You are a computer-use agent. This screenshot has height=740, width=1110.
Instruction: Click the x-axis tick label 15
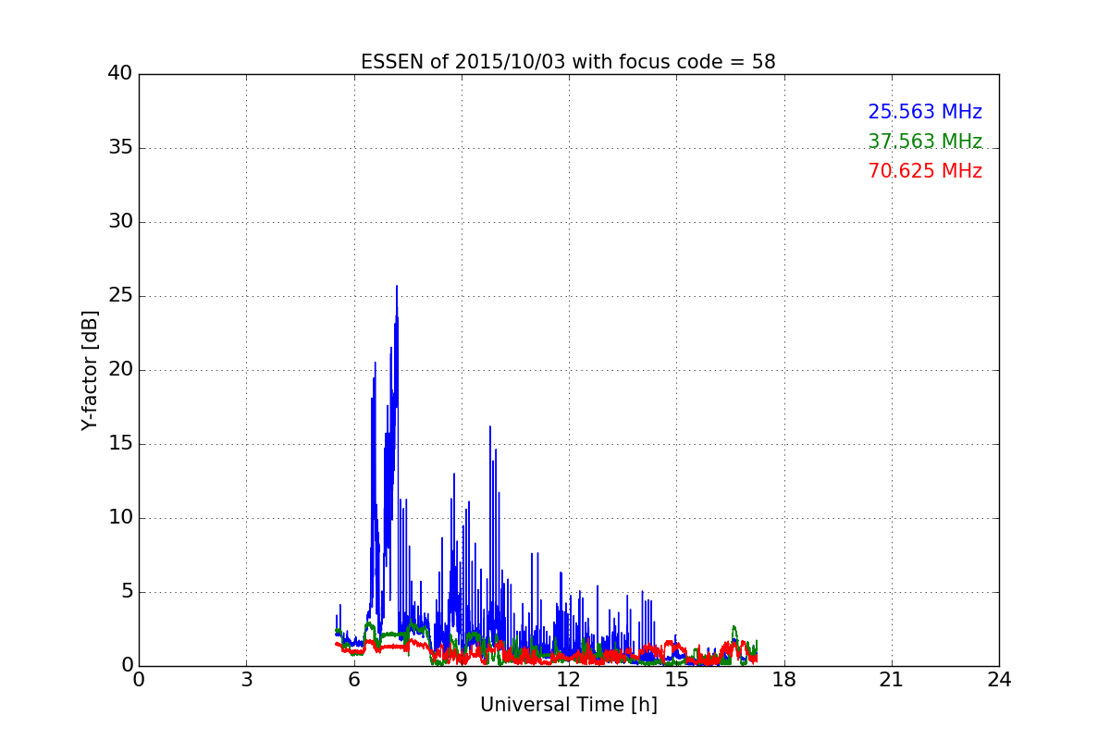676,679
